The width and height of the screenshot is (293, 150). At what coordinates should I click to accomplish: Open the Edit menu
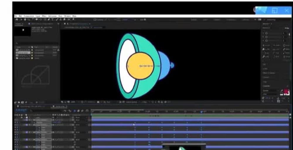[20, 16]
